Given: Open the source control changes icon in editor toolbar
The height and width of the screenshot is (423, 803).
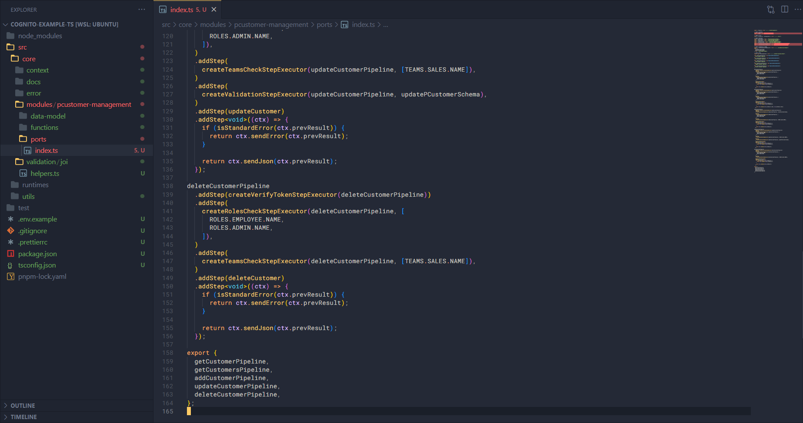Looking at the screenshot, I should (x=770, y=10).
